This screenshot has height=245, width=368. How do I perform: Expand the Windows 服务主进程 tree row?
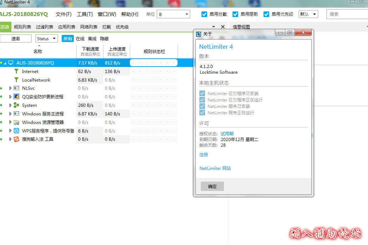tap(10, 114)
